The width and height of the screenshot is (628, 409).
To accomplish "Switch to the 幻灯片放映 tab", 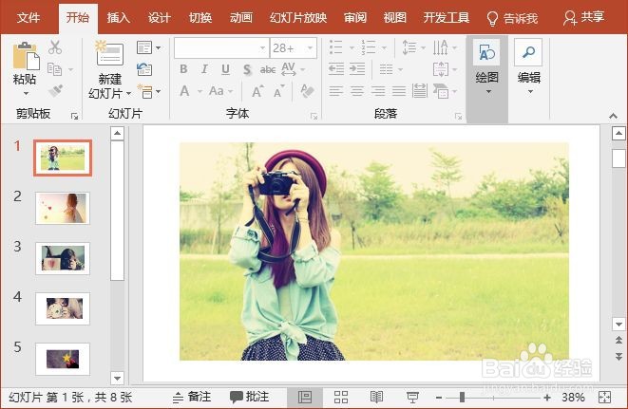I will coord(298,18).
